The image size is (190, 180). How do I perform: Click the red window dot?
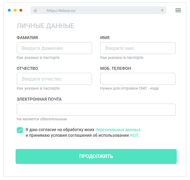[21, 10]
